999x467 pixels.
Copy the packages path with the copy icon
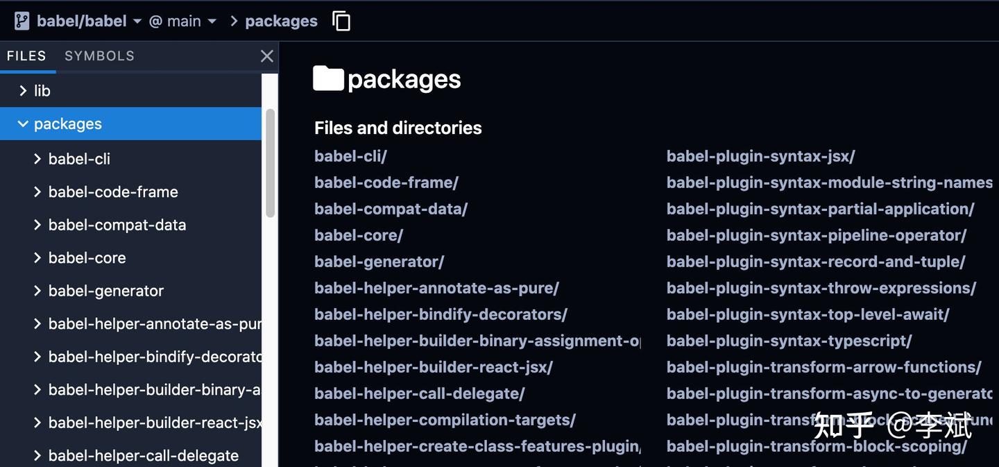(341, 21)
